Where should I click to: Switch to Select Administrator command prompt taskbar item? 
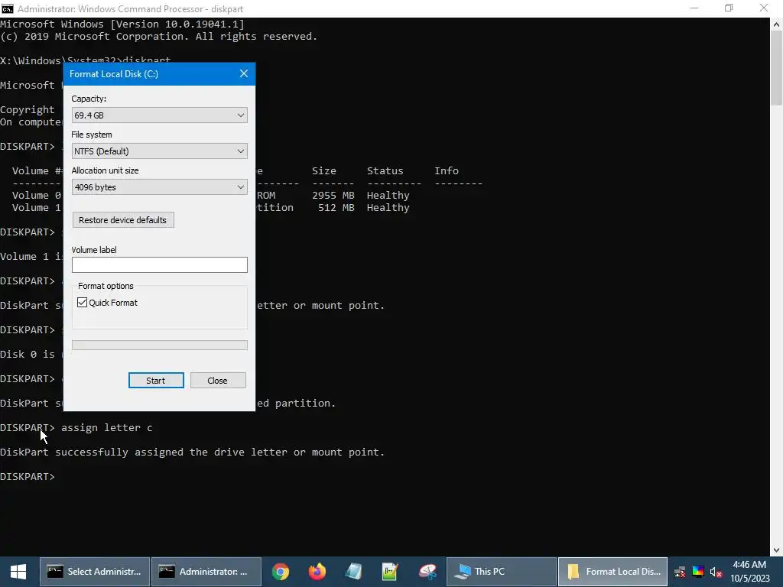click(94, 572)
